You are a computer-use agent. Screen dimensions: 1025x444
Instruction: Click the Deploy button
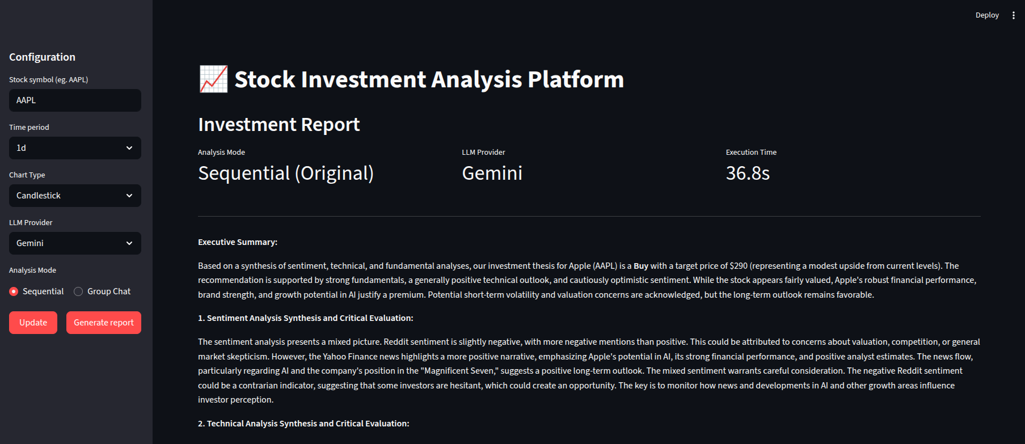pos(987,15)
